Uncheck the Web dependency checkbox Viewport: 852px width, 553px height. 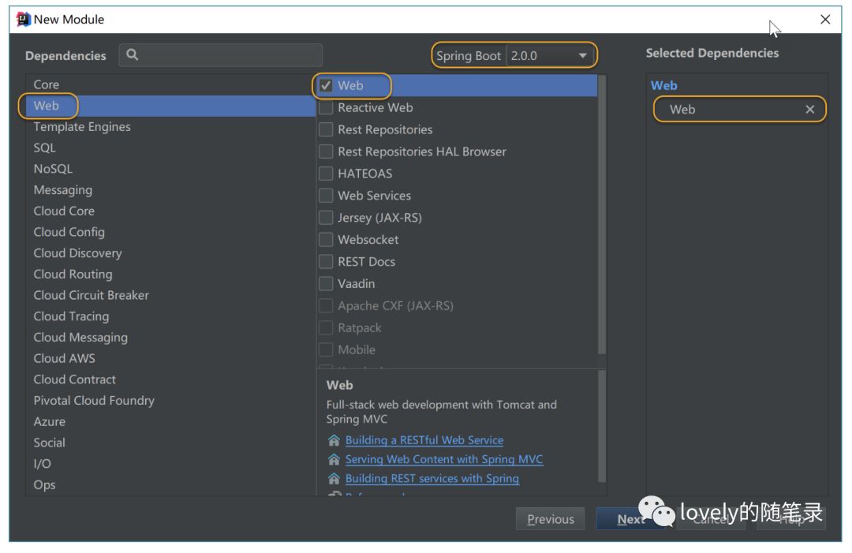tap(326, 85)
